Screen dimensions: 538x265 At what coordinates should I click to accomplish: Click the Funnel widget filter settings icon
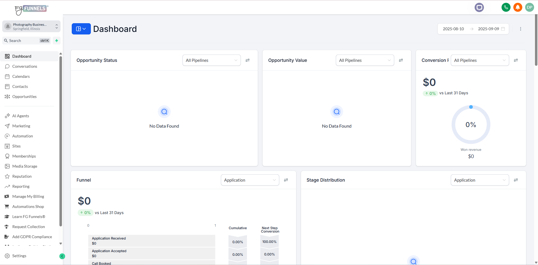(x=286, y=180)
